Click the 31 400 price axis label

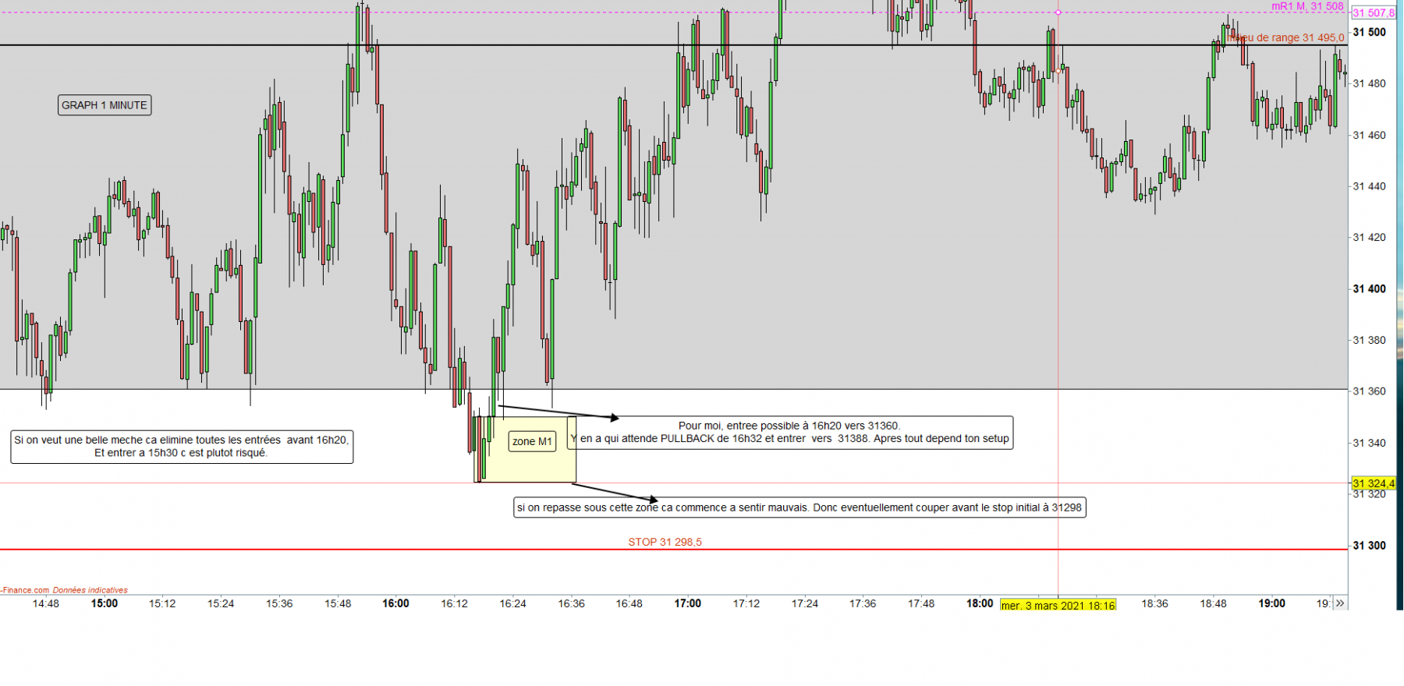click(x=1369, y=288)
